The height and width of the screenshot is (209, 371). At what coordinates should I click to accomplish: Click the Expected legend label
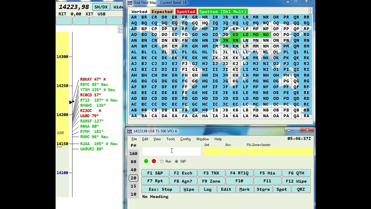click(x=162, y=12)
